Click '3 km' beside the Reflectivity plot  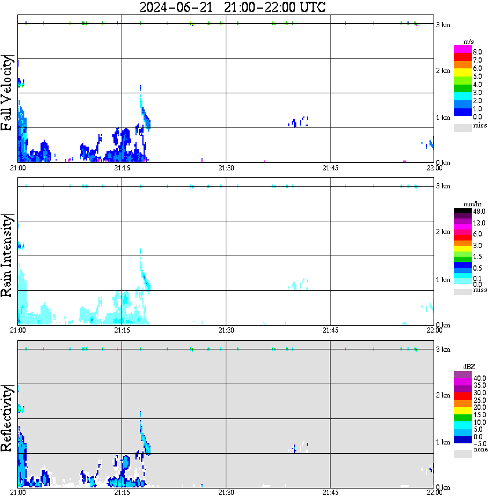tap(443, 349)
